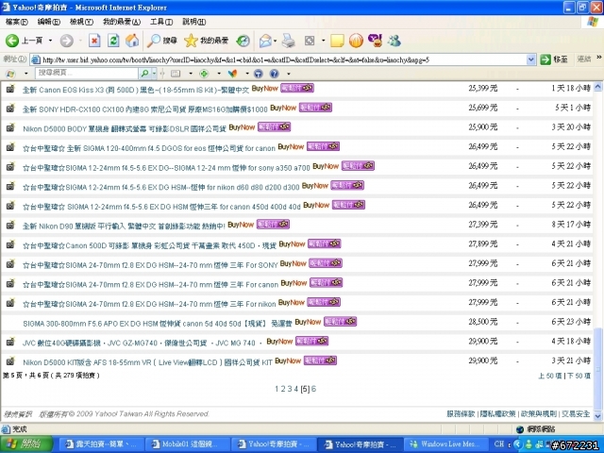Open the 檔案 menu
Image resolution: width=604 pixels, height=453 pixels.
click(x=17, y=22)
